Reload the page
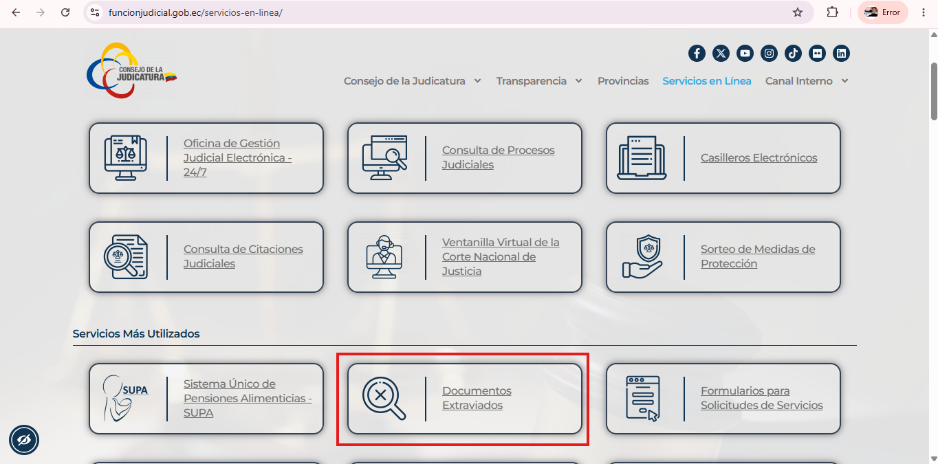The height and width of the screenshot is (464, 938). tap(65, 12)
